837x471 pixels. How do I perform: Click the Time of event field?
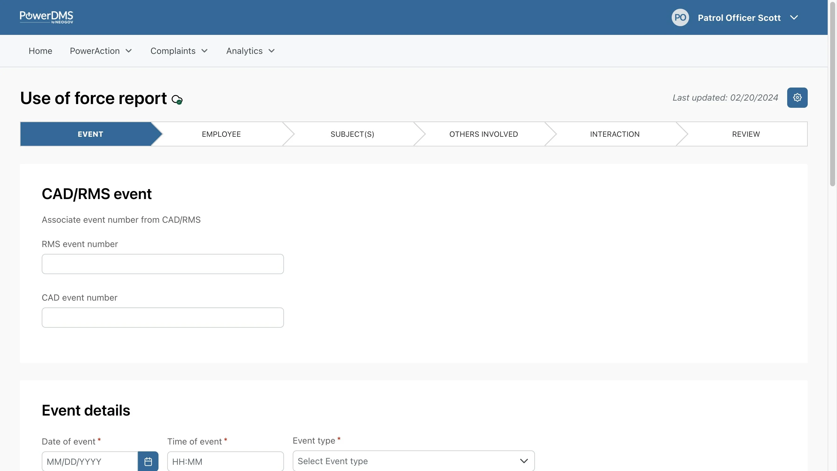pyautogui.click(x=225, y=461)
